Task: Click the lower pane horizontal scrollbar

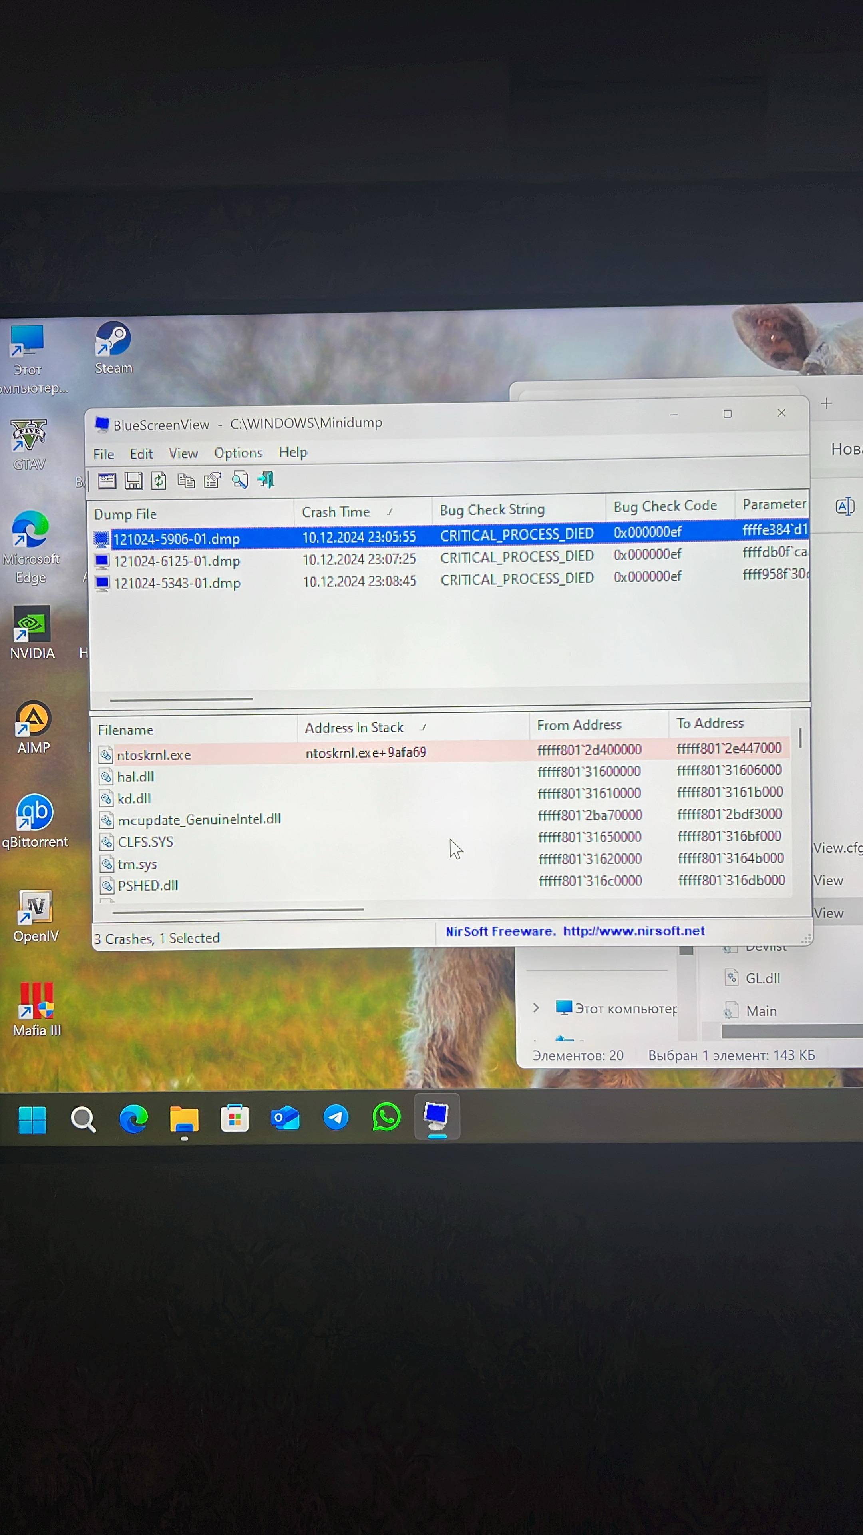Action: (x=238, y=911)
